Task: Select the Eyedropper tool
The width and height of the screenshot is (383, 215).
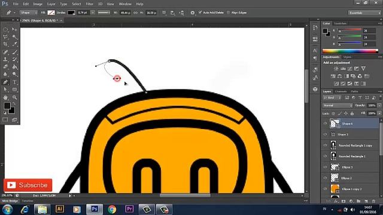Action: tap(14, 44)
